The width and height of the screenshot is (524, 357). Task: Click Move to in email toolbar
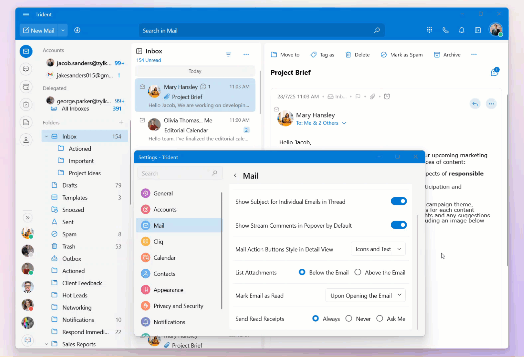(285, 55)
